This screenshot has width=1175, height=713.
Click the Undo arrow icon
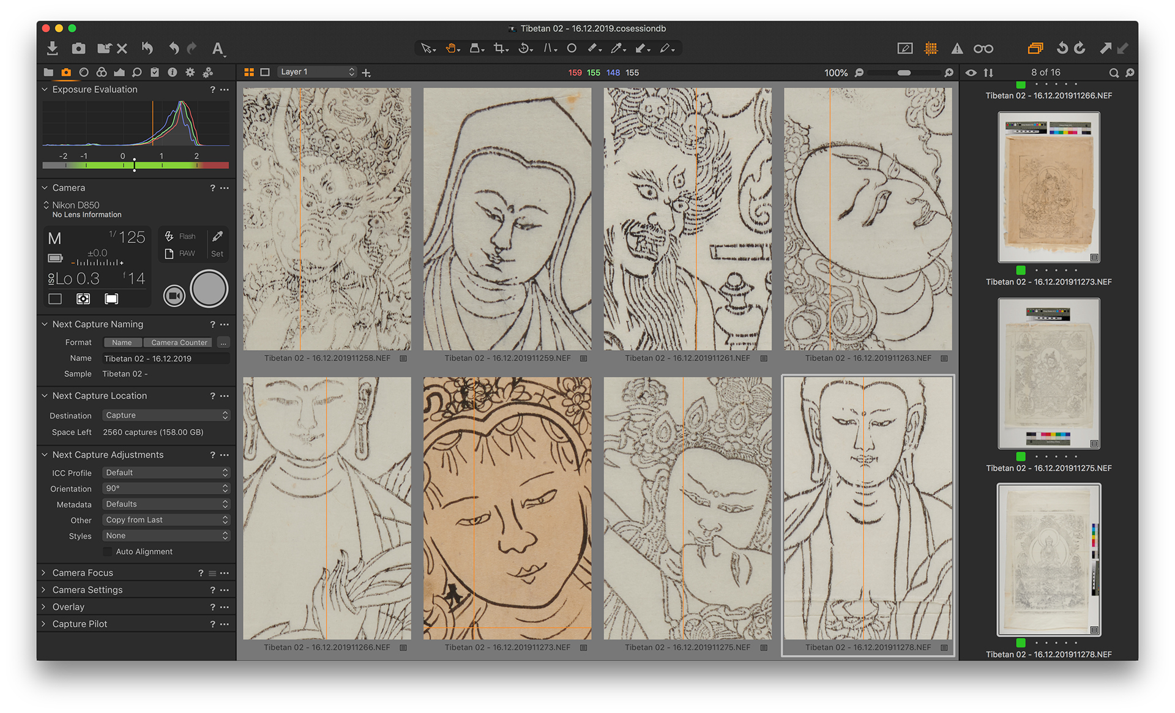(x=174, y=48)
